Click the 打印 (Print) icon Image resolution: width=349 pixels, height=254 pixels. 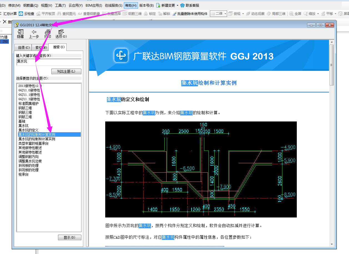[x=48, y=32]
